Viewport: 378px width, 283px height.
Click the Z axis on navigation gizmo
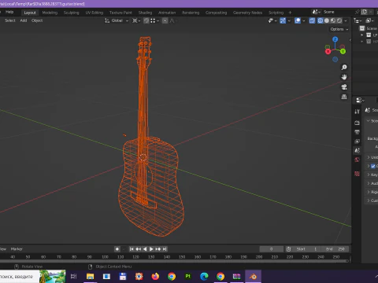point(335,39)
